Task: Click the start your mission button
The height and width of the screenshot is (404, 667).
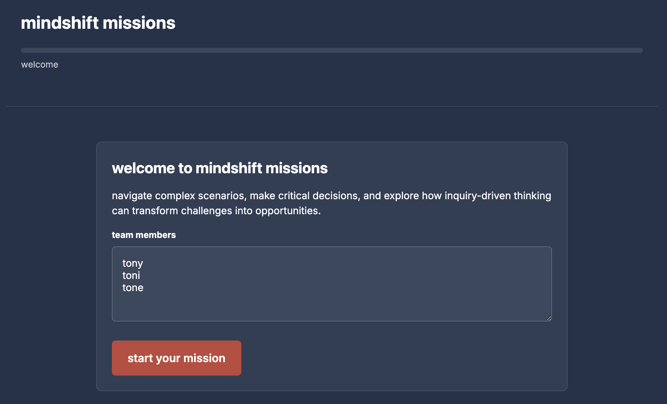Action: coord(176,358)
